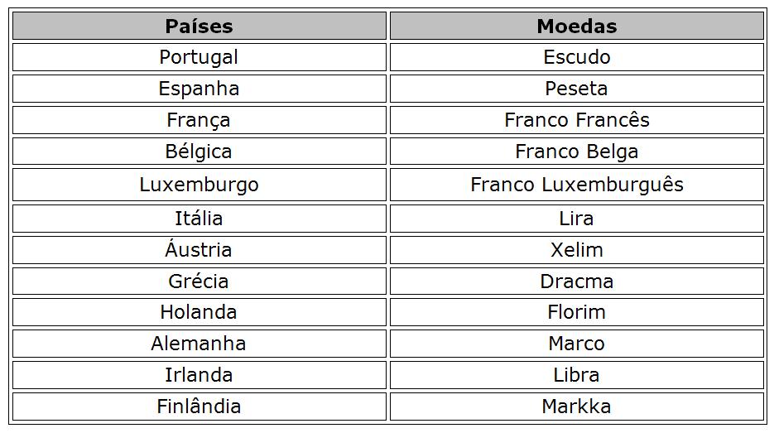Click the Espanha table cell
Image resolution: width=774 pixels, height=433 pixels.
pyautogui.click(x=199, y=89)
